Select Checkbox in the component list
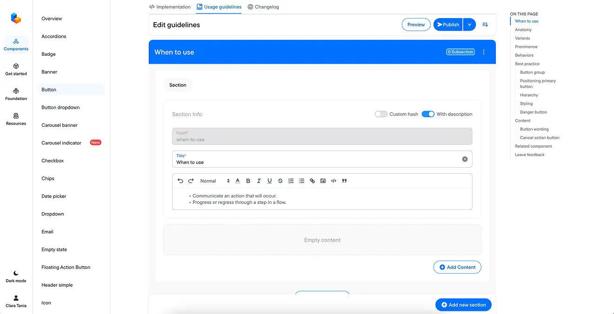The height and width of the screenshot is (314, 614). [x=53, y=161]
